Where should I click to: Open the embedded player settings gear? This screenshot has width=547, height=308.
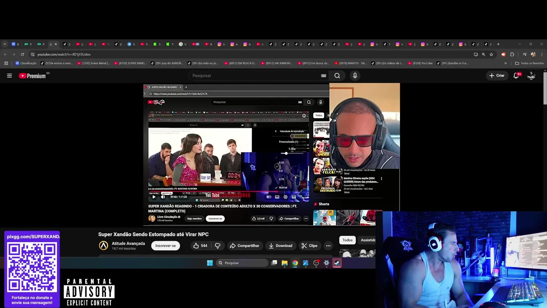pos(285,197)
